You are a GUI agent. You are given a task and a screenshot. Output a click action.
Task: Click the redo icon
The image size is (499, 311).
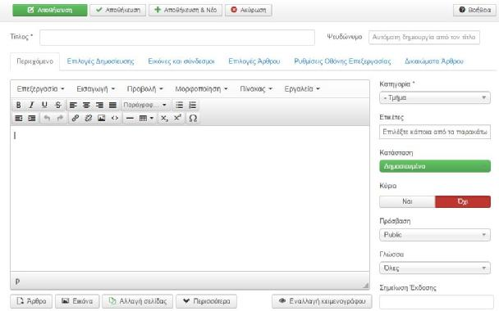point(60,119)
